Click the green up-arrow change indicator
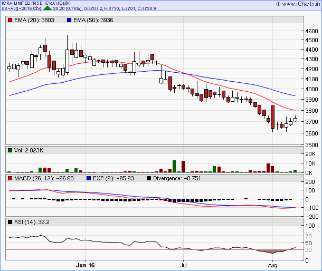This screenshot has width=322, height=271. click(x=48, y=8)
